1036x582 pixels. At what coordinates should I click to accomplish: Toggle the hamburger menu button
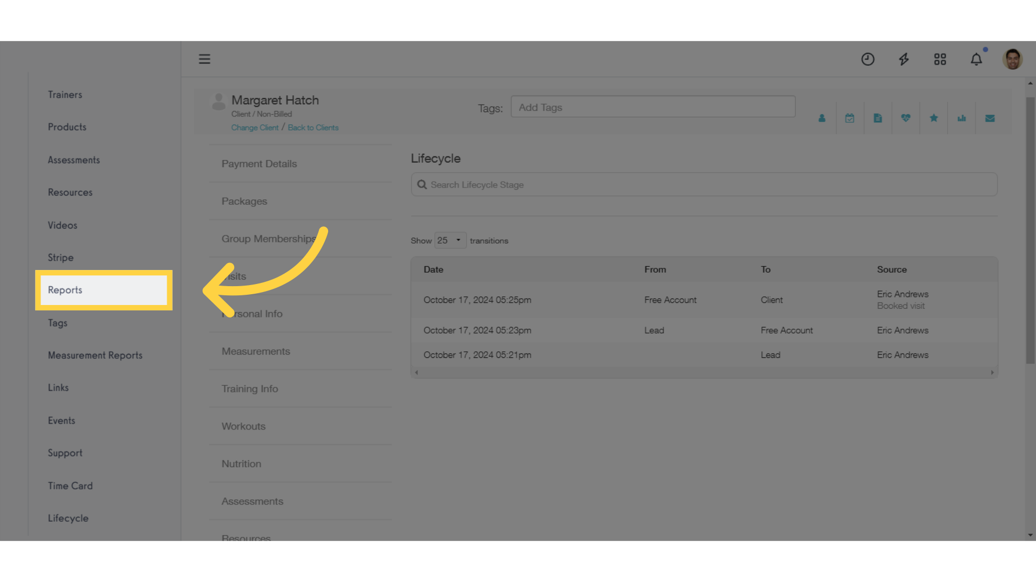[x=204, y=59]
